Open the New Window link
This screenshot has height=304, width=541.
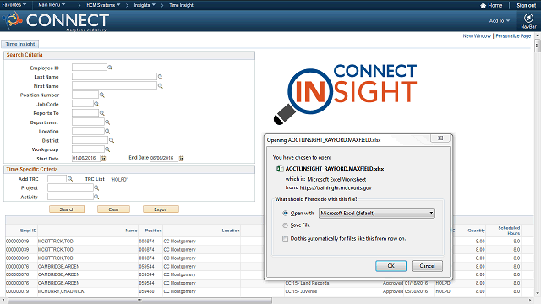click(477, 35)
